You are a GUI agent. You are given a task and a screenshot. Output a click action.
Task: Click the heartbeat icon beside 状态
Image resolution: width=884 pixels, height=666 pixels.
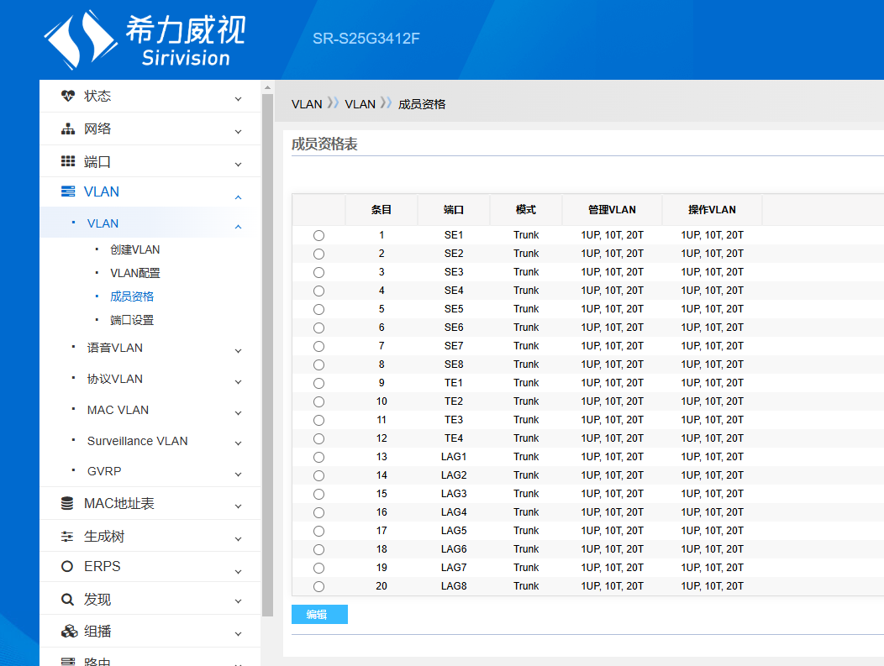[68, 96]
